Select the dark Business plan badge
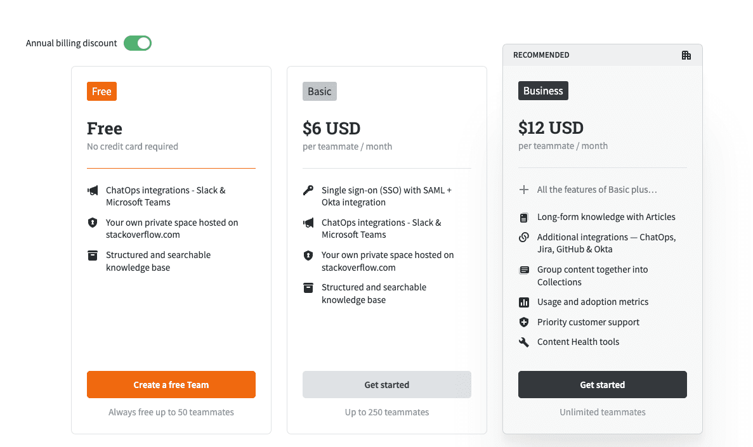This screenshot has width=753, height=447. click(x=543, y=91)
